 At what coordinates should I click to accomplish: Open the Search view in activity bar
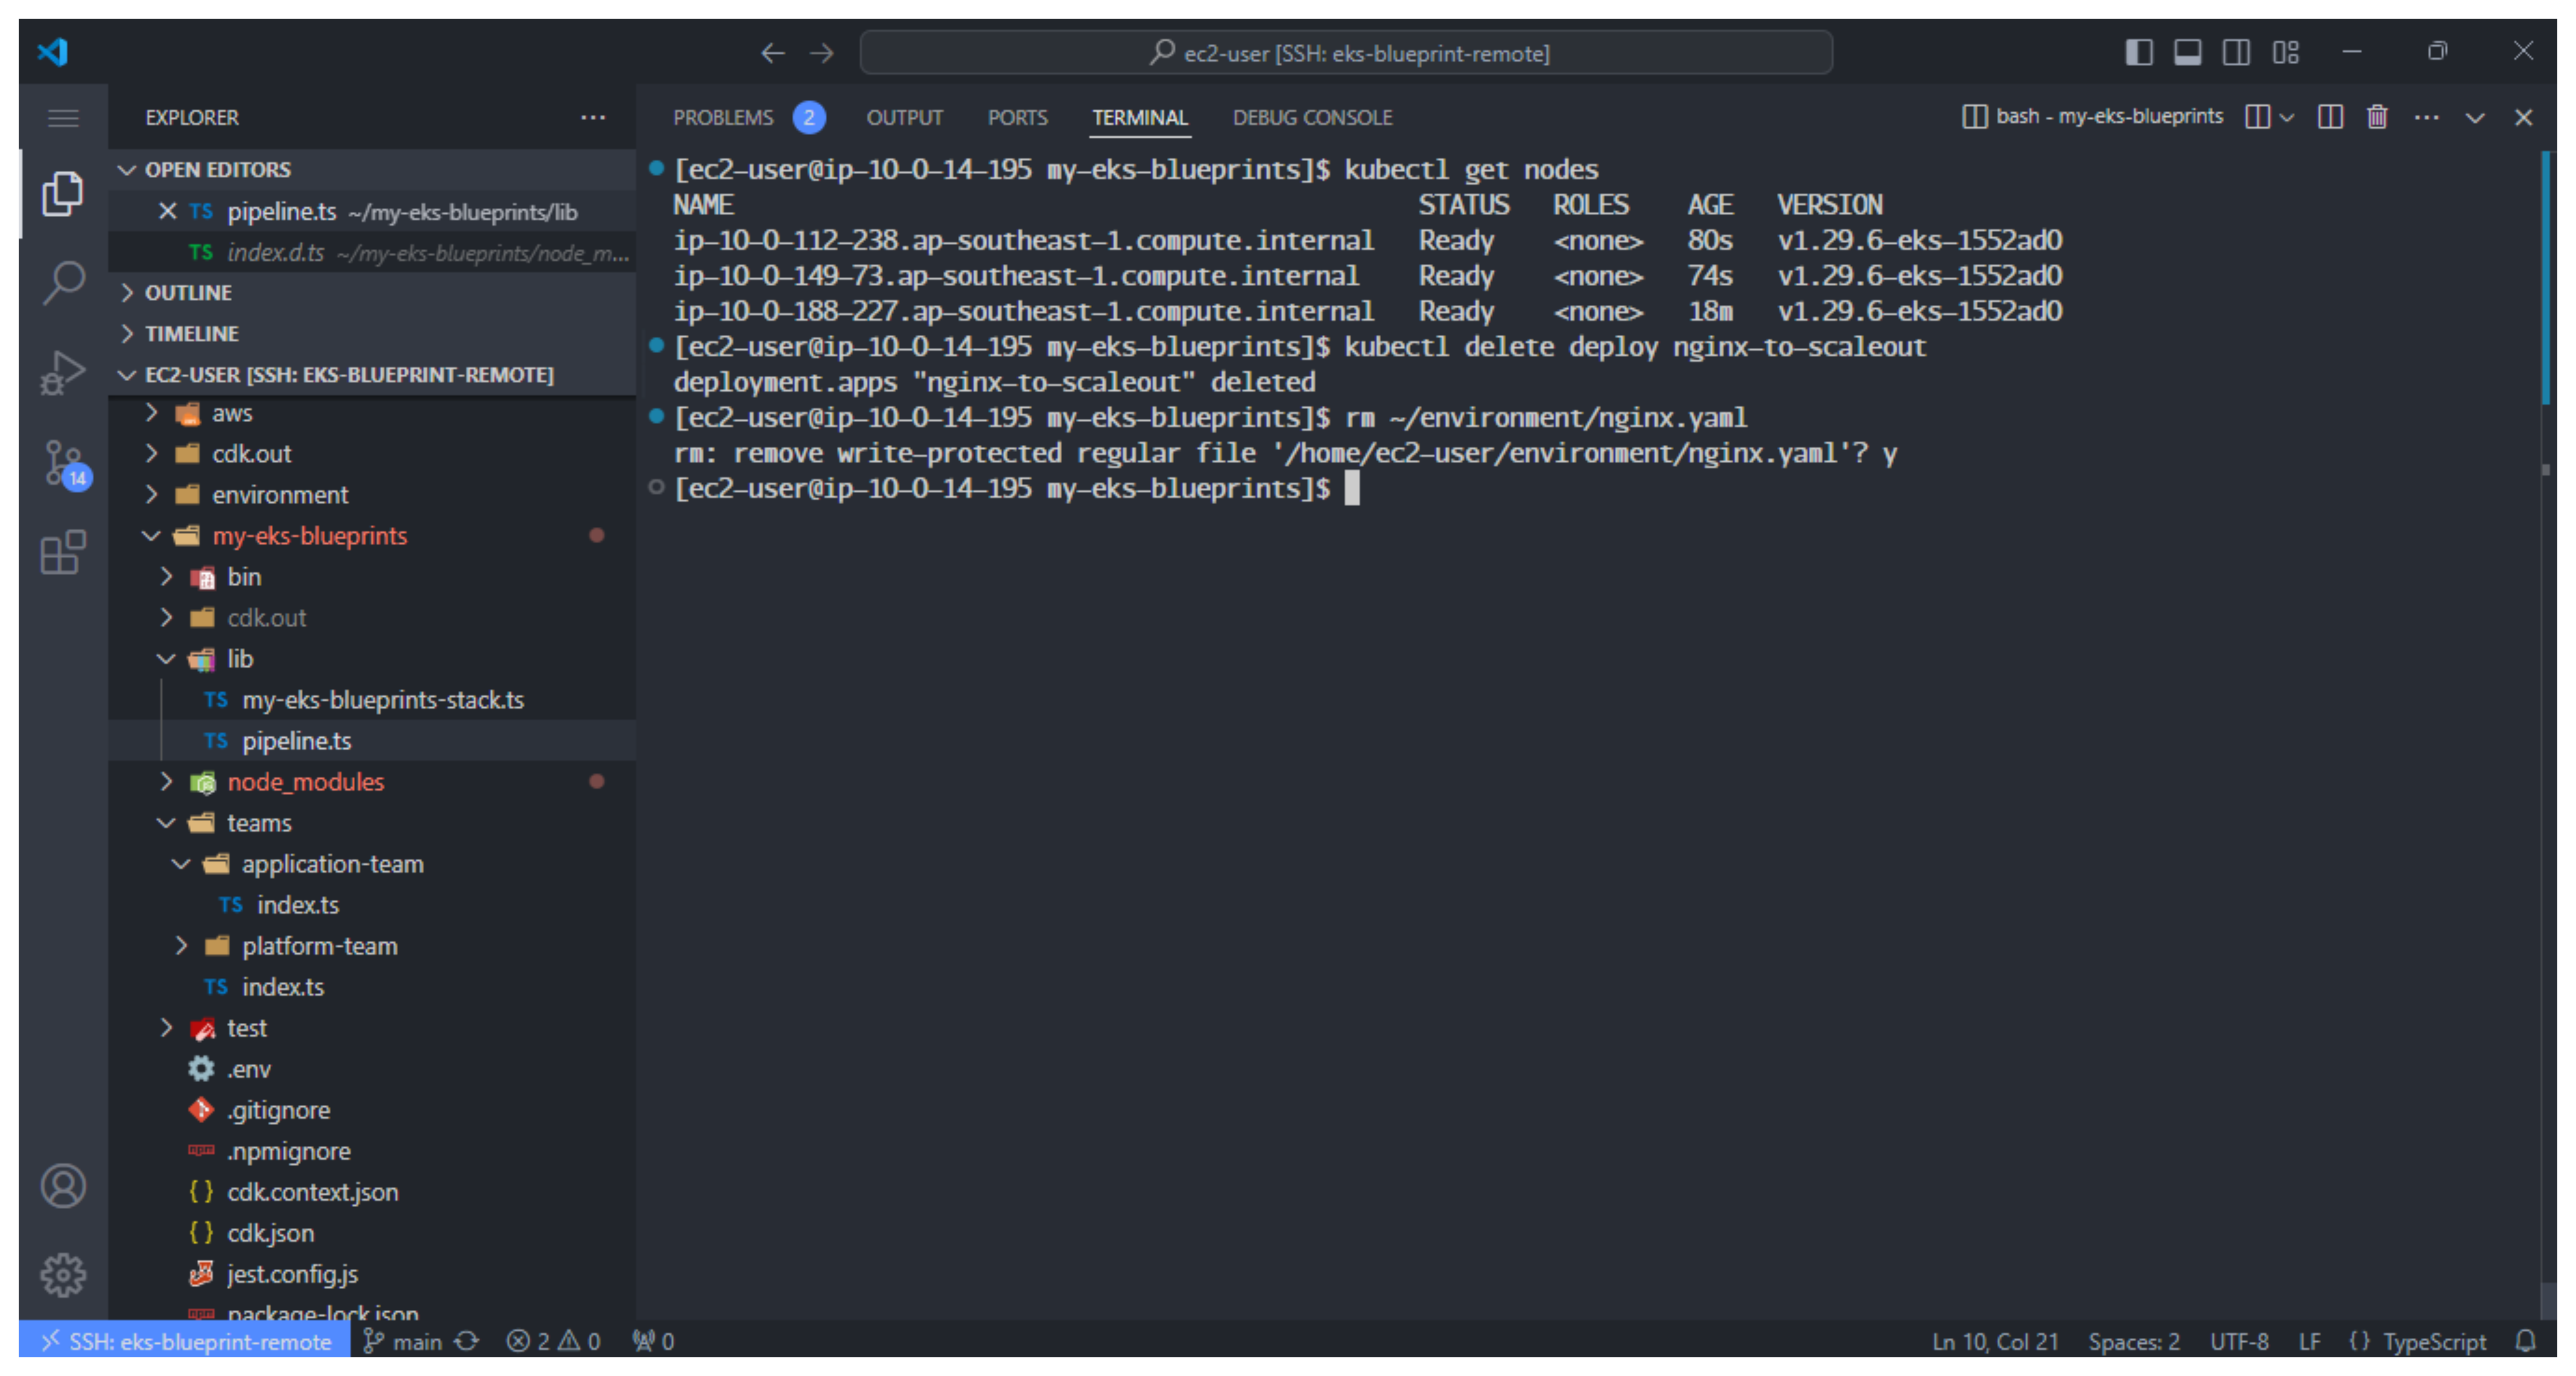(63, 283)
